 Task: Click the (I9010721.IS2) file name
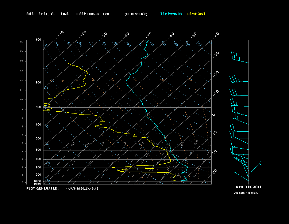[x=136, y=14]
